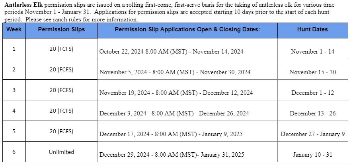
Task: Click the Unlimited permission slips cell
Action: [x=61, y=152]
